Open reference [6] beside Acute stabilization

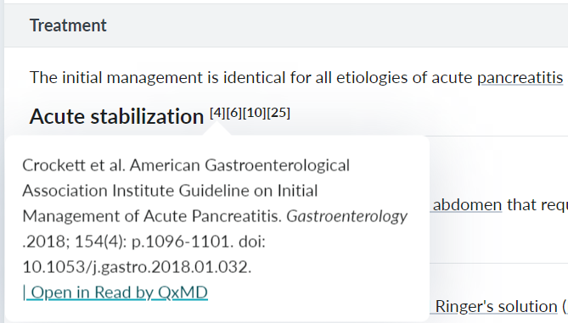tap(234, 113)
